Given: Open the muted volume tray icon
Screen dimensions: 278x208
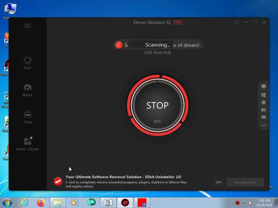Looking at the screenshot, I should pos(251,203).
